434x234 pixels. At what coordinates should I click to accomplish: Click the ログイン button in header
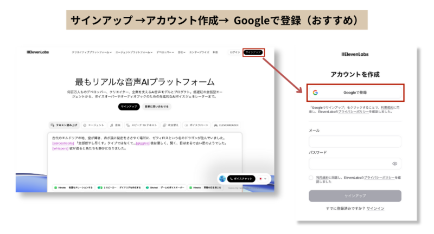click(235, 53)
